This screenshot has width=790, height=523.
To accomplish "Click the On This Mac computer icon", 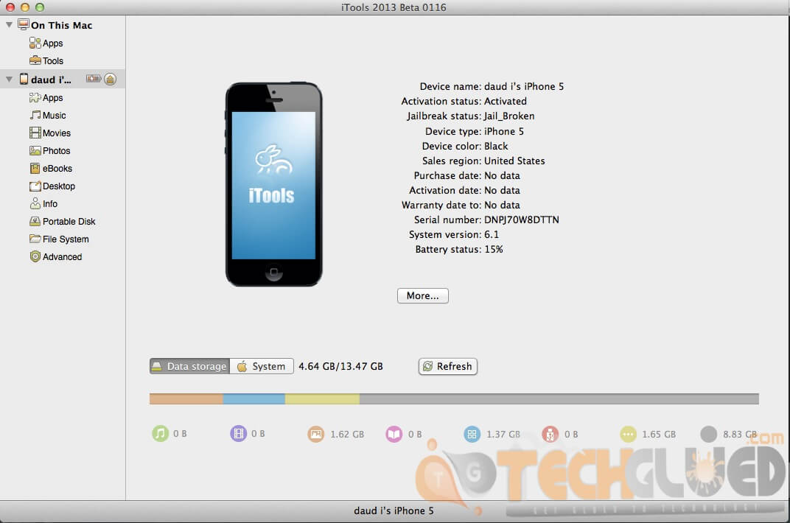I will click(x=23, y=24).
